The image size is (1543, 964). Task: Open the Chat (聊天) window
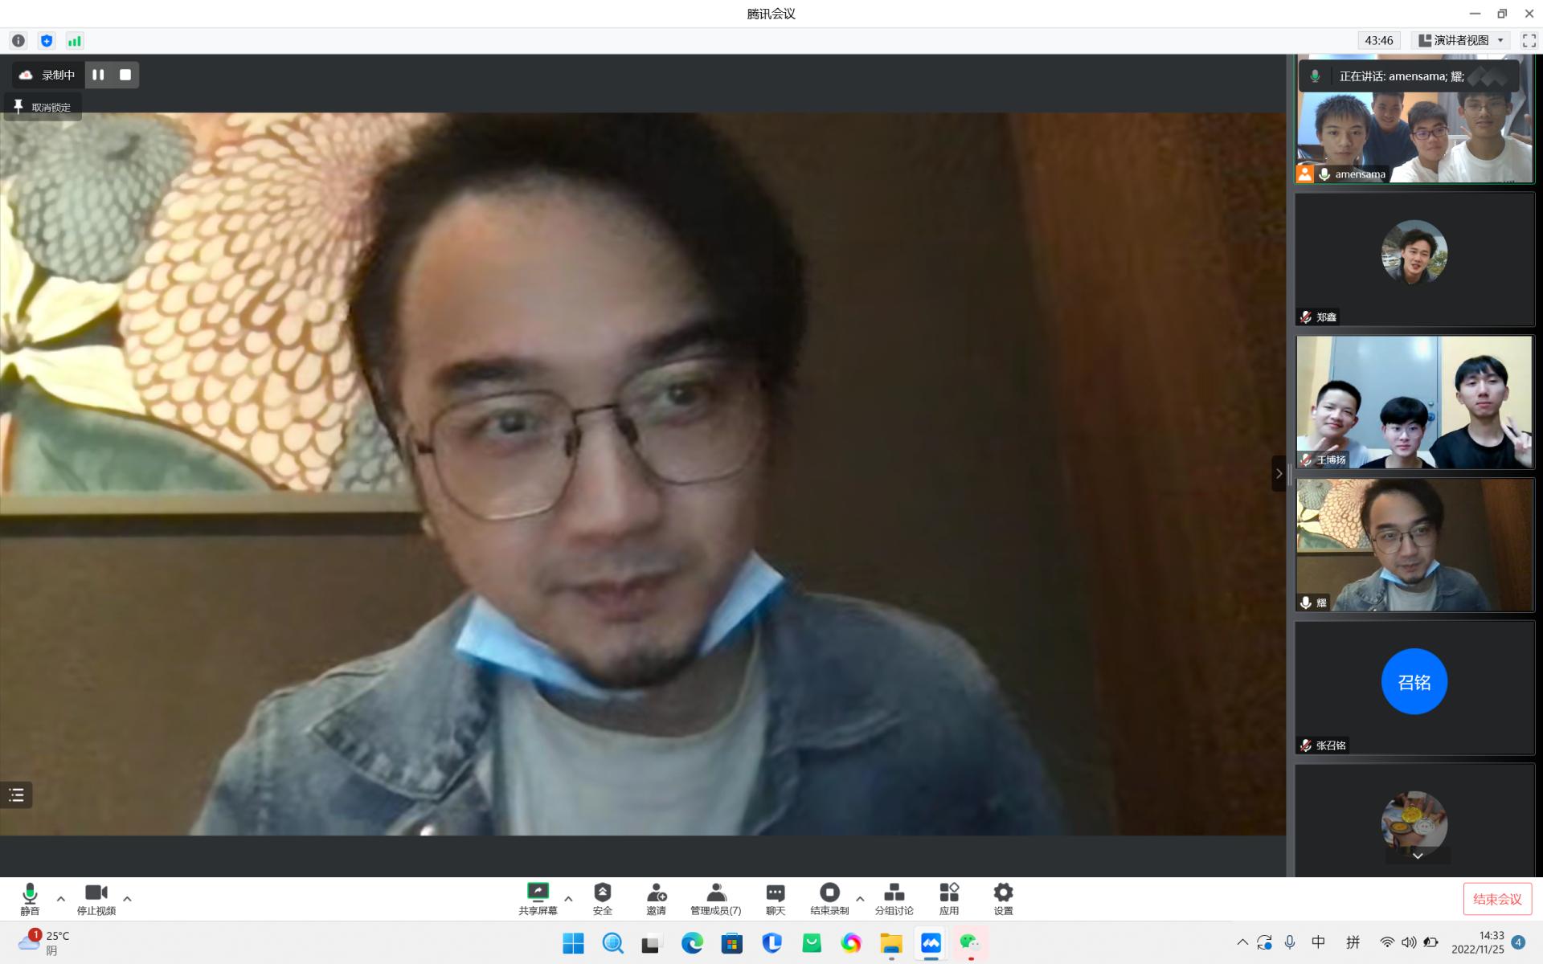[x=775, y=897]
